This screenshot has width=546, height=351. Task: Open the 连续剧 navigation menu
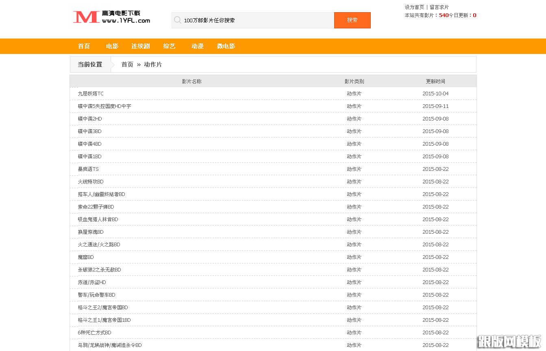click(140, 46)
